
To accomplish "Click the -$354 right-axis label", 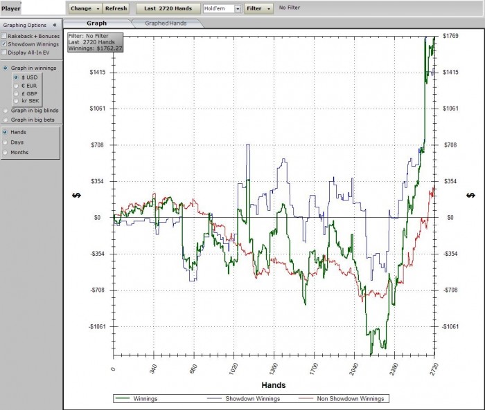I will 450,254.
